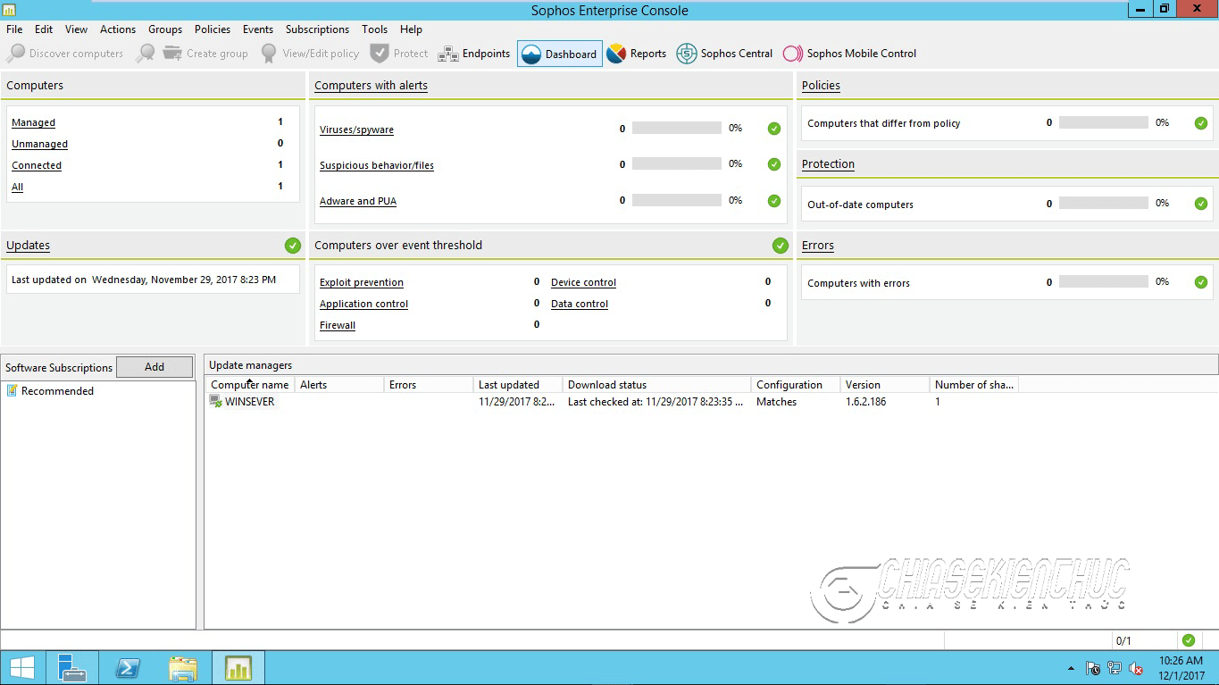Launch PowerShell from the taskbar

point(128,667)
